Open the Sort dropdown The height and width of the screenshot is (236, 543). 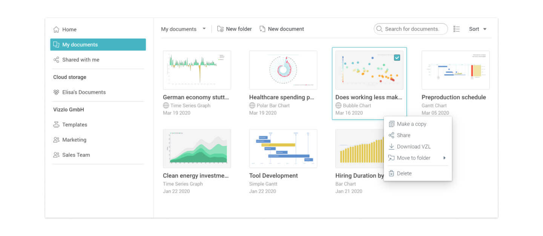pos(477,29)
